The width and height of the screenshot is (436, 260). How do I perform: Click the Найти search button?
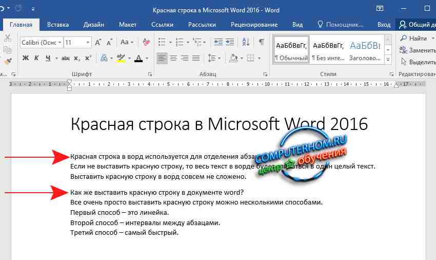coord(413,39)
